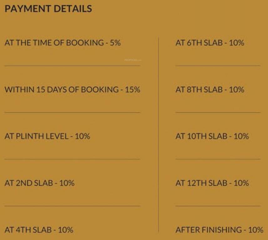Click the AT 6TH SLAB - 10% entry
Image resolution: width=268 pixels, height=240 pixels.
[210, 43]
